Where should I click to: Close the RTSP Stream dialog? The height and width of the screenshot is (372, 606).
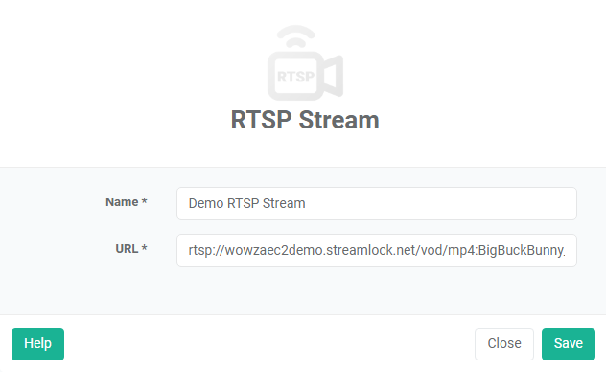click(504, 344)
